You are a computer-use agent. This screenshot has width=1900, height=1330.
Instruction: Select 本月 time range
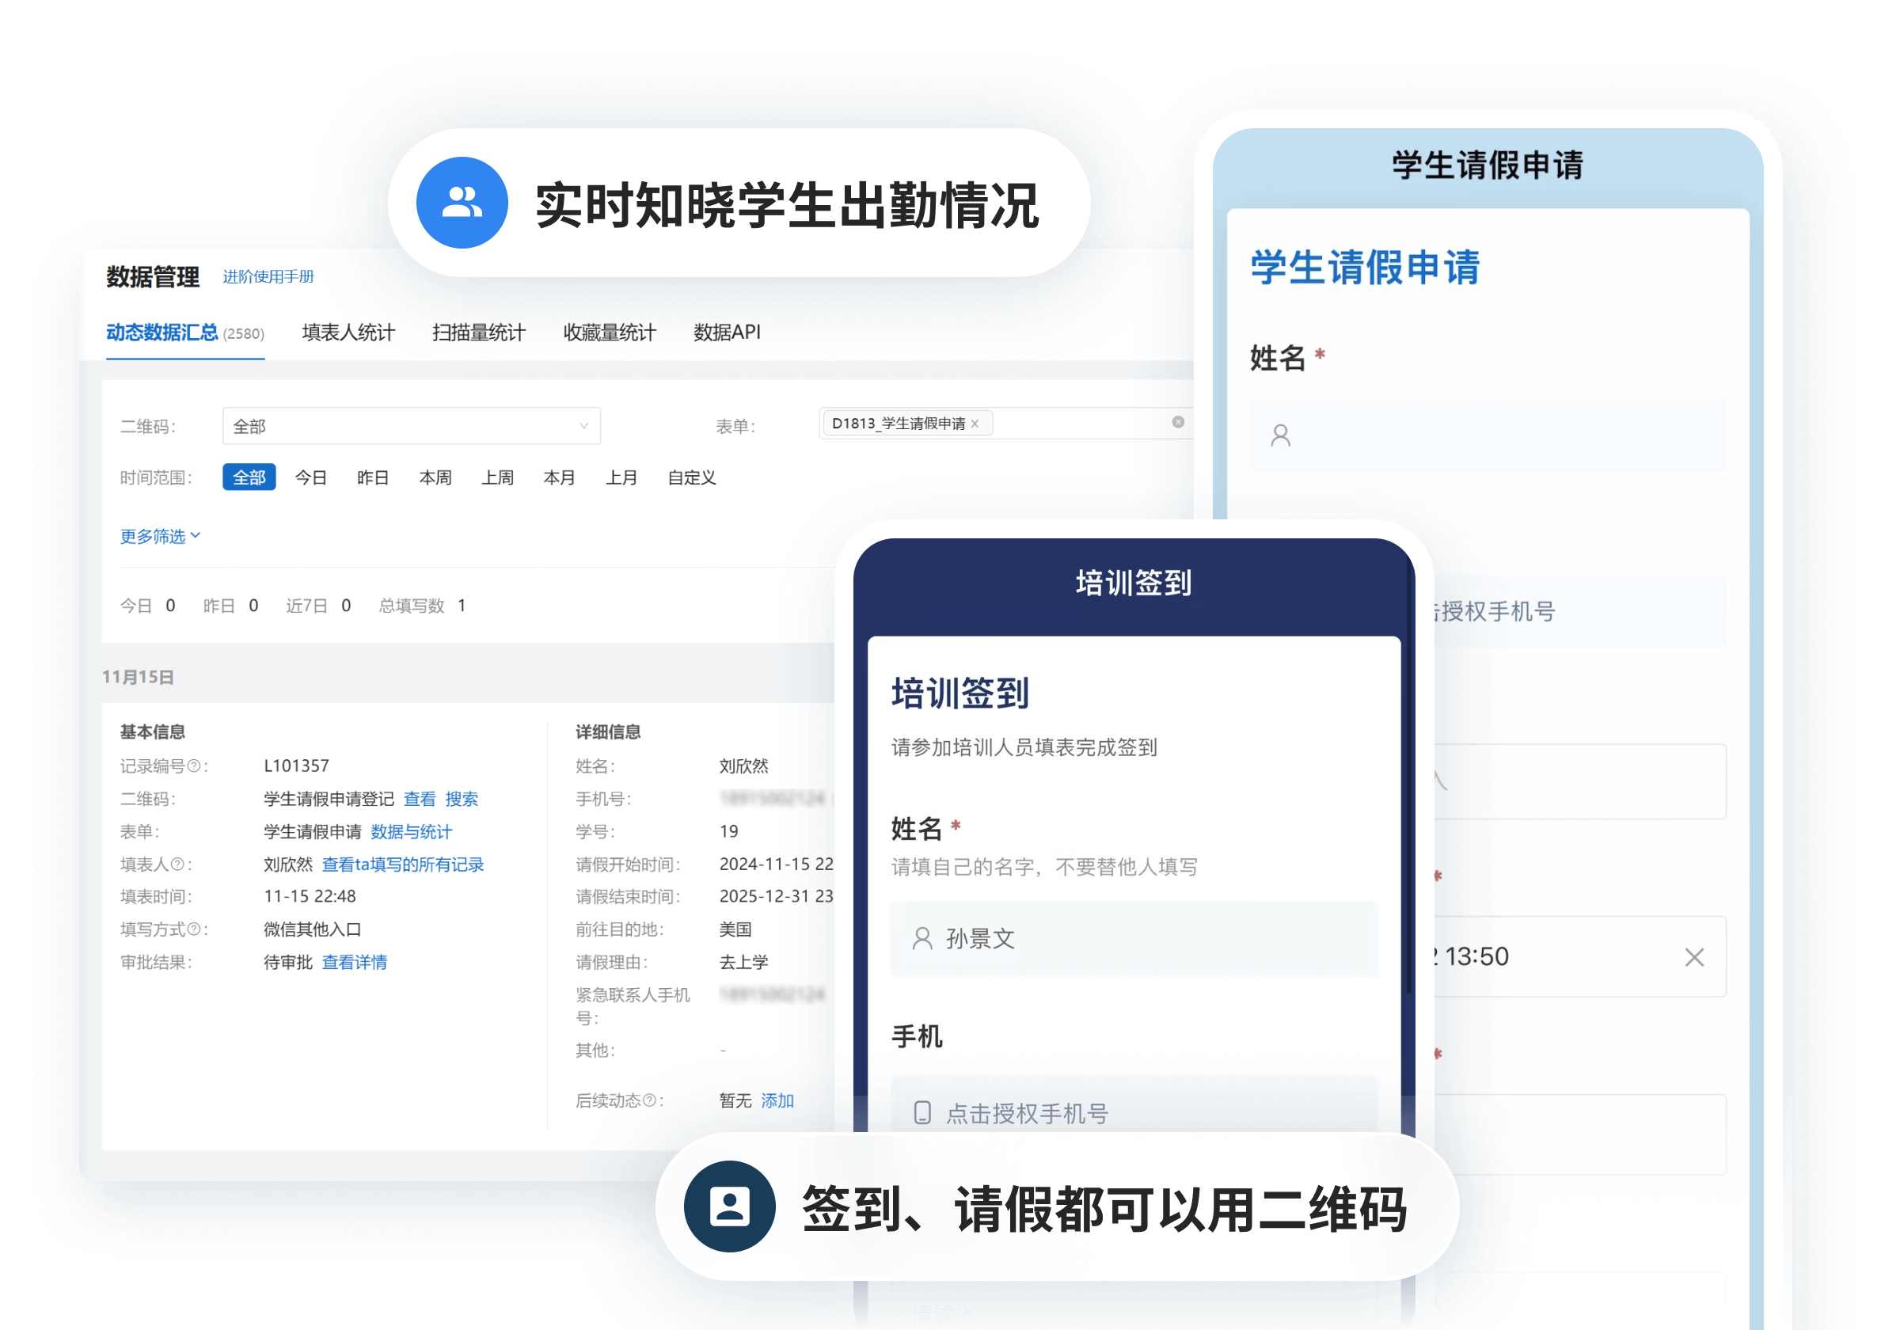point(560,477)
